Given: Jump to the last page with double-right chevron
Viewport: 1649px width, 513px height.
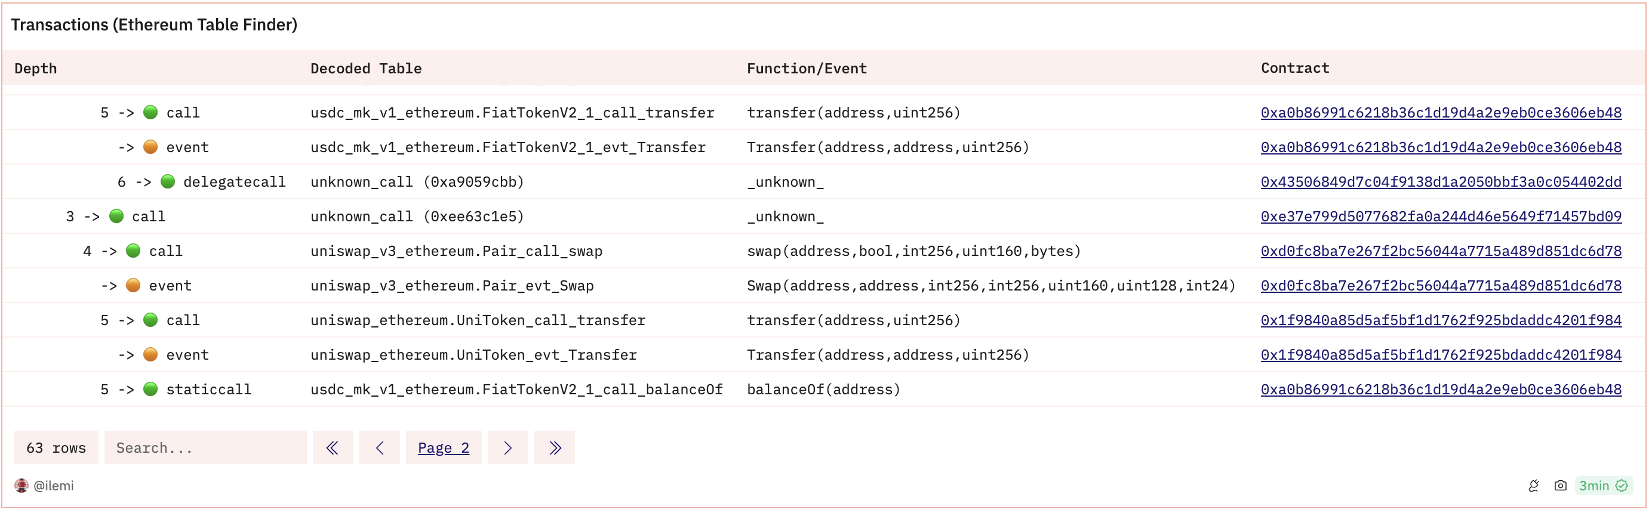Looking at the screenshot, I should coord(555,448).
